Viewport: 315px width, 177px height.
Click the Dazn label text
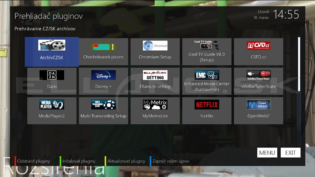[x=52, y=86]
